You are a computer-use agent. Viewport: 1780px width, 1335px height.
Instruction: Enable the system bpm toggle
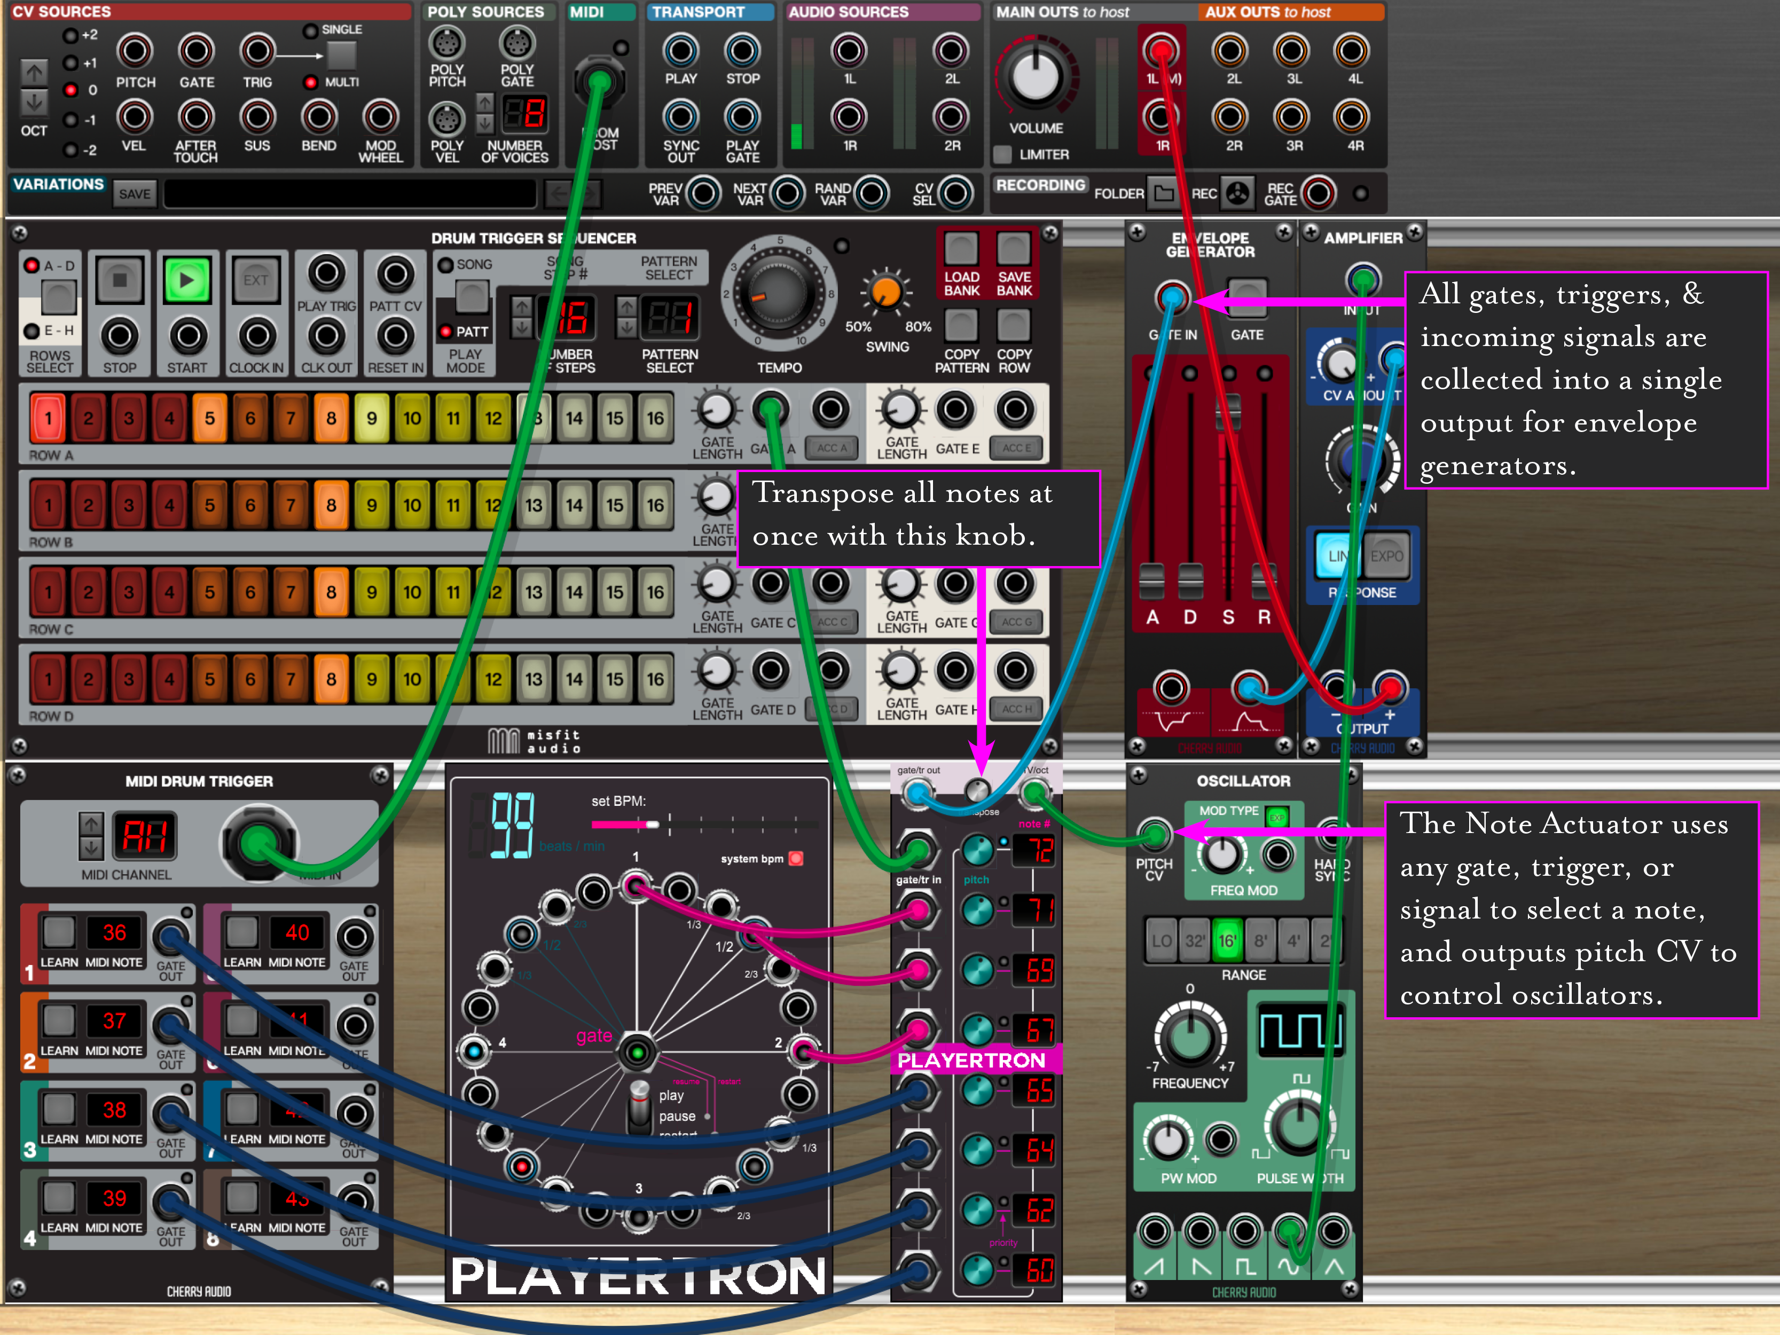point(796,858)
